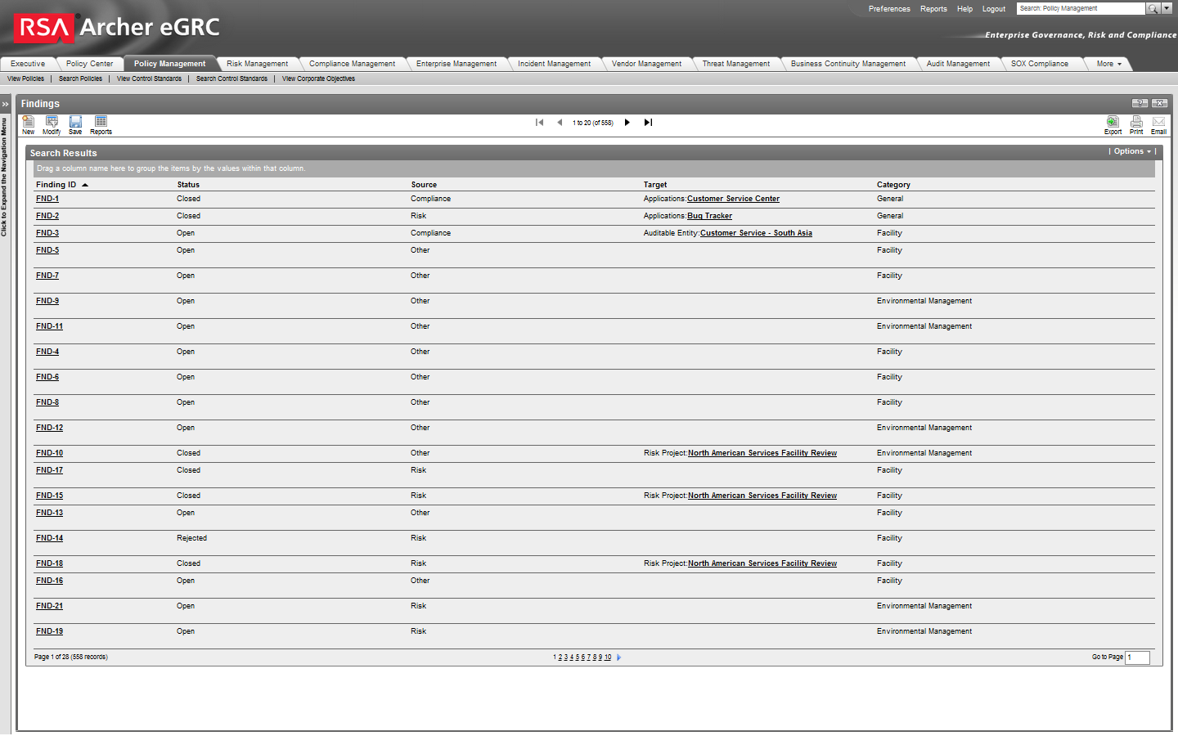This screenshot has width=1178, height=736.
Task: Click View Policies submenu link
Action: point(25,79)
